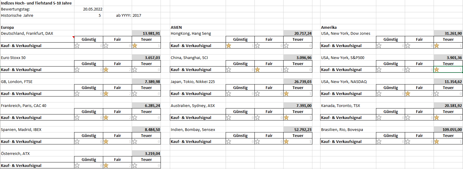
Task: Click the 'Indizes Hoch- und Tiefstand 5-10 Jahre' title cell
Action: pyautogui.click(x=36, y=3)
